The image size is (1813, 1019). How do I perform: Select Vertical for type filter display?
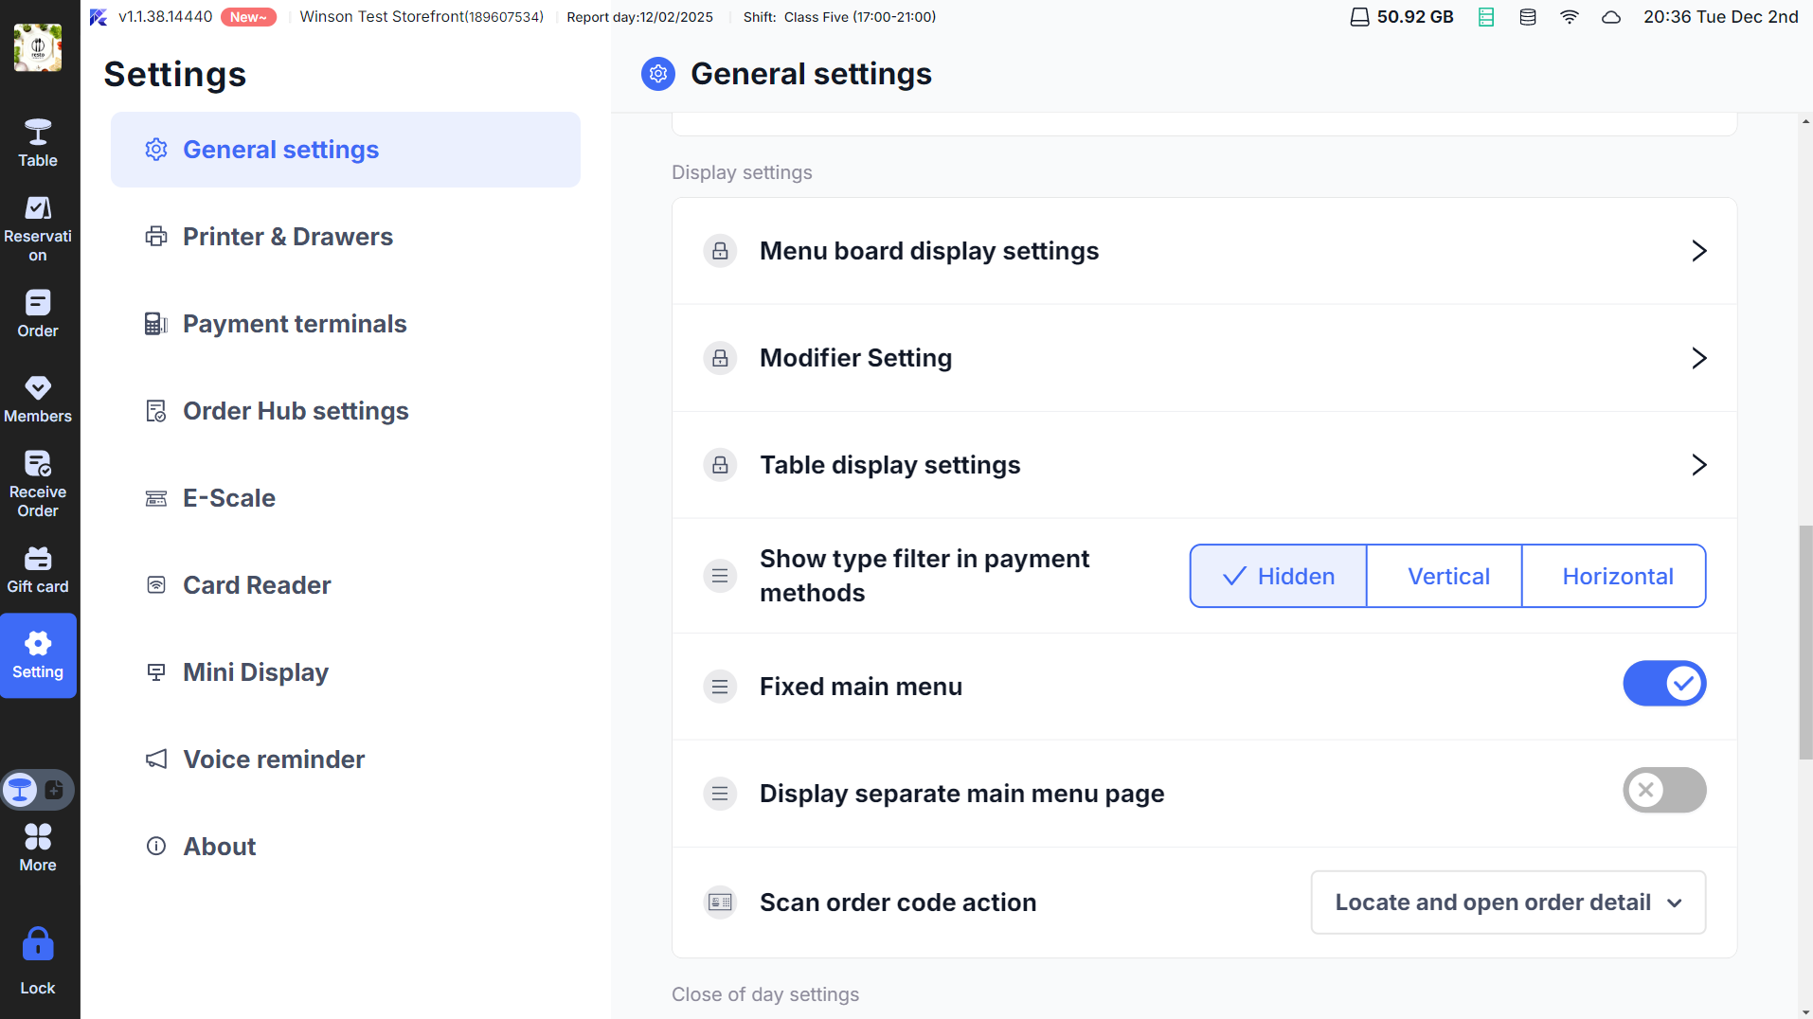click(x=1447, y=576)
